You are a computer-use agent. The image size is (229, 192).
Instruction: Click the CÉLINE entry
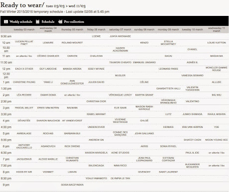144,82
